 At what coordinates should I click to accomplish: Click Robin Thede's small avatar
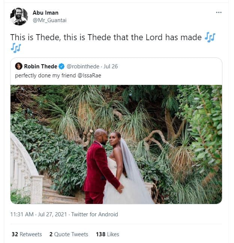click(18, 66)
